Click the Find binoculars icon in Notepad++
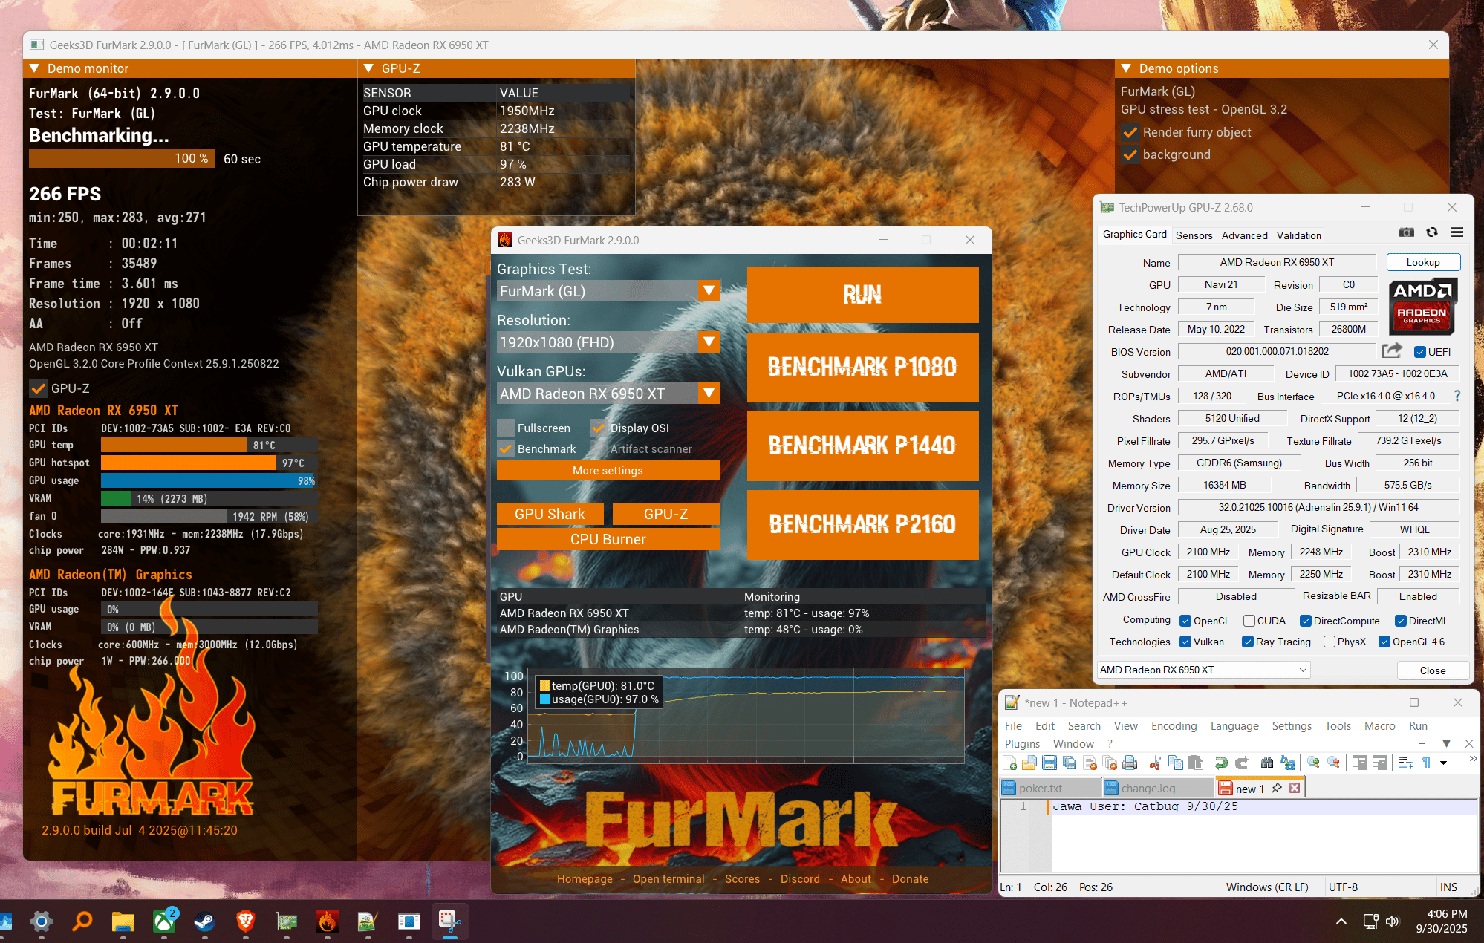This screenshot has height=943, width=1484. pyautogui.click(x=1267, y=763)
